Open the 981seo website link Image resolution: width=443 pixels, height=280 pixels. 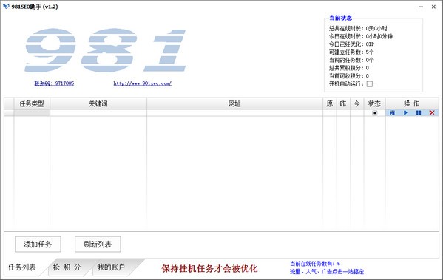(143, 83)
